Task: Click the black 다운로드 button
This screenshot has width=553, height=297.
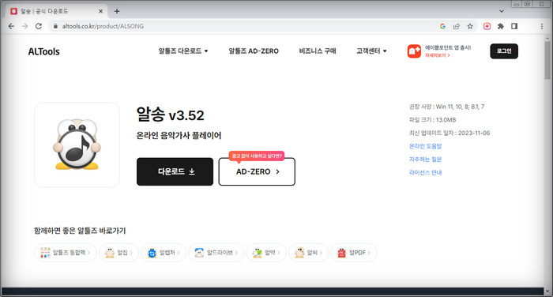Action: [x=175, y=171]
